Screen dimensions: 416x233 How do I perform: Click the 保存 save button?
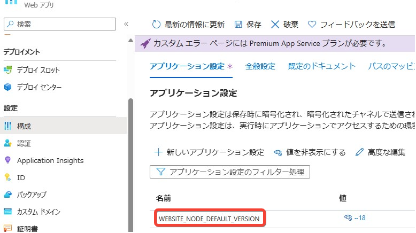248,25
